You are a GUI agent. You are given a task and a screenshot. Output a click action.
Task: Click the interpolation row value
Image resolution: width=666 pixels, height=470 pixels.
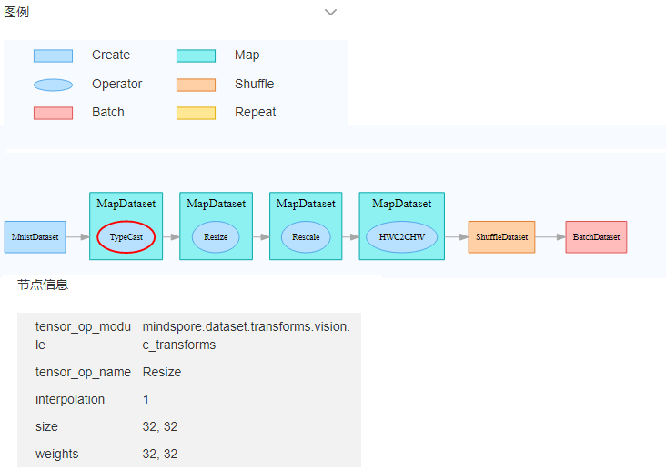(x=146, y=399)
